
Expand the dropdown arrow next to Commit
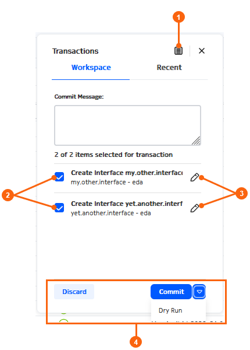[199, 292]
